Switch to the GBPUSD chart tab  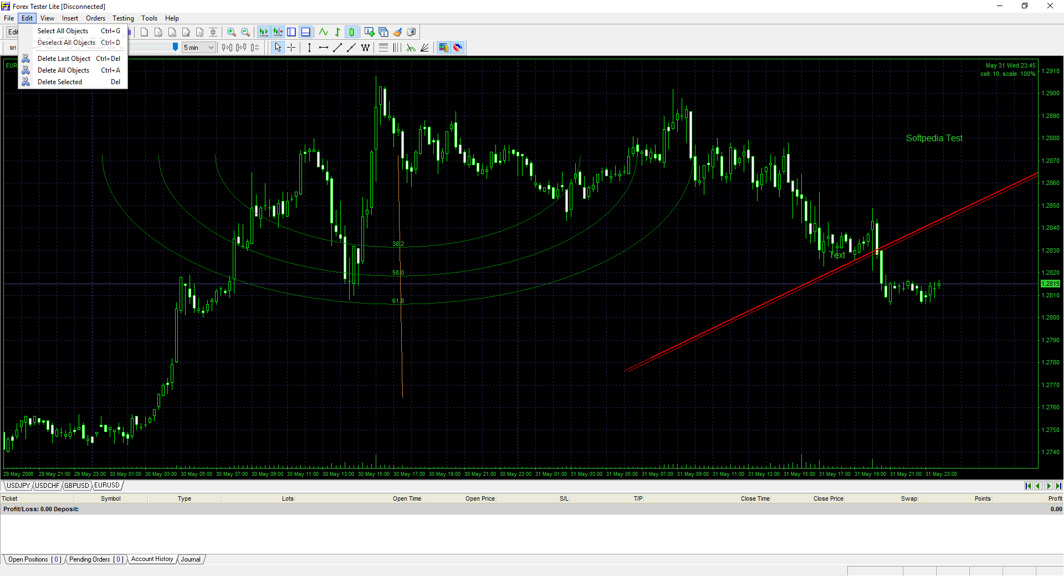[x=76, y=486]
